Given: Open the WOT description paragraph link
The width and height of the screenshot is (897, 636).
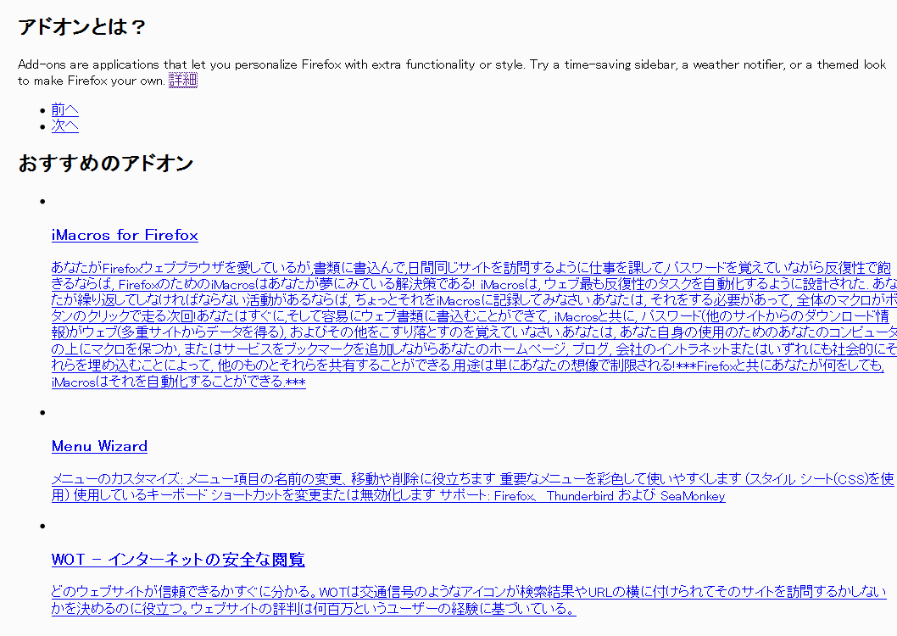Looking at the screenshot, I should pos(469,600).
